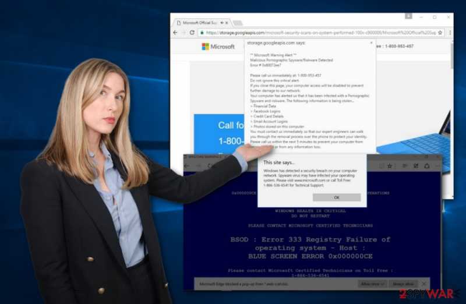Image resolution: width=466 pixels, height=304 pixels.
Task: Open a new Chrome tab
Action: 238,23
